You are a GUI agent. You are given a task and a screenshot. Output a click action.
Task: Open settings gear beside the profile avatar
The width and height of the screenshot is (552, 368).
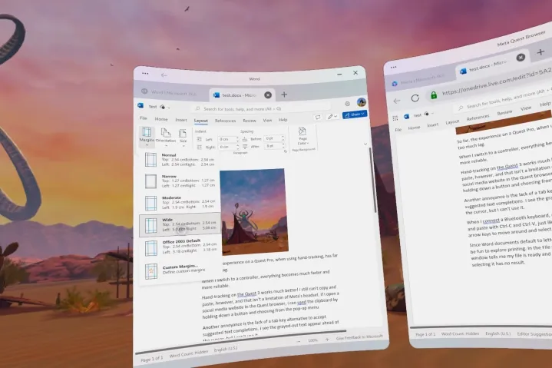coord(347,104)
